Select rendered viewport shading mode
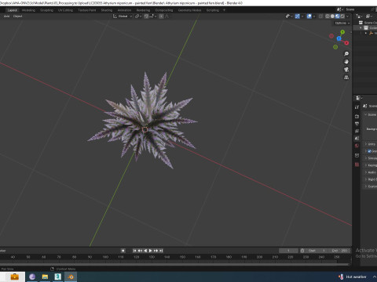Image resolution: width=377 pixels, height=282 pixels. [342, 16]
